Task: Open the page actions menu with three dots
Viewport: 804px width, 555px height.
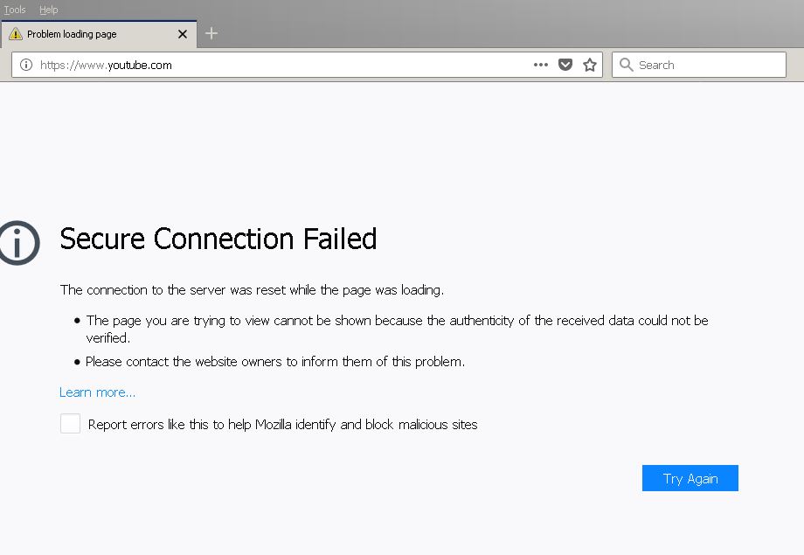Action: coord(540,64)
